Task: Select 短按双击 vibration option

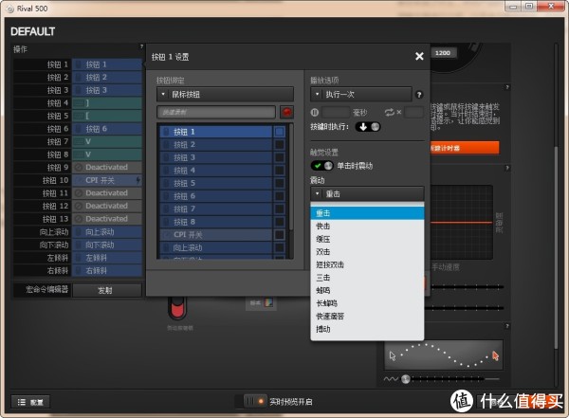Action: pyautogui.click(x=367, y=264)
